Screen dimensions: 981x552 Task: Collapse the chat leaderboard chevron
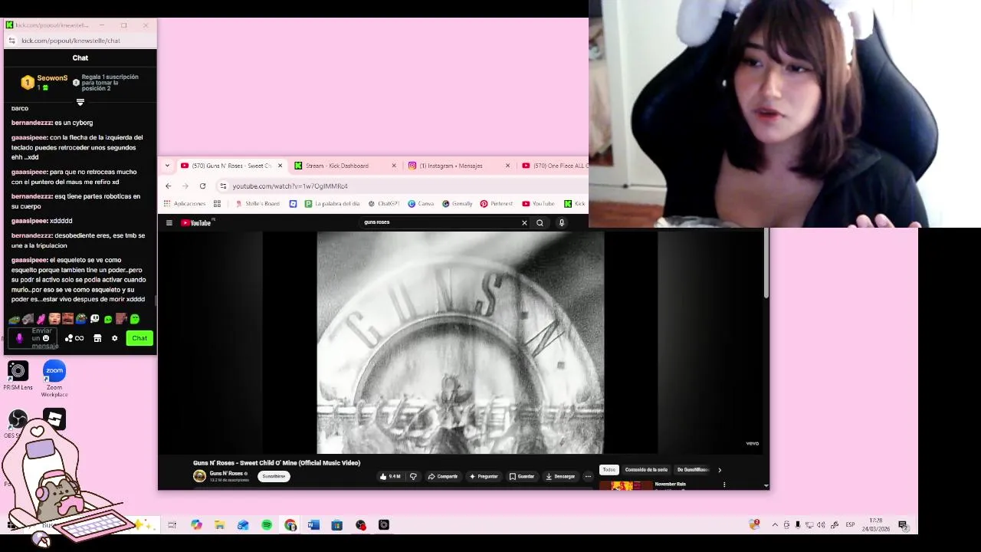pos(80,102)
